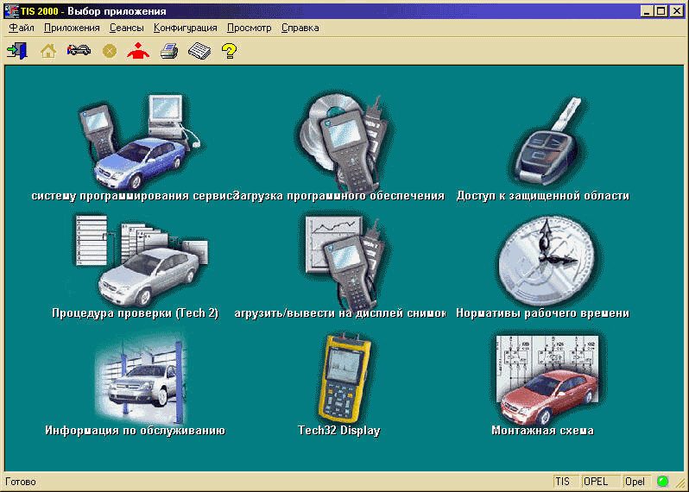
Task: Open software download icon with CDs
Action: click(x=344, y=142)
